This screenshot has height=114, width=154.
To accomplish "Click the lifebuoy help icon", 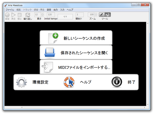I will pyautogui.click(x=69, y=82).
